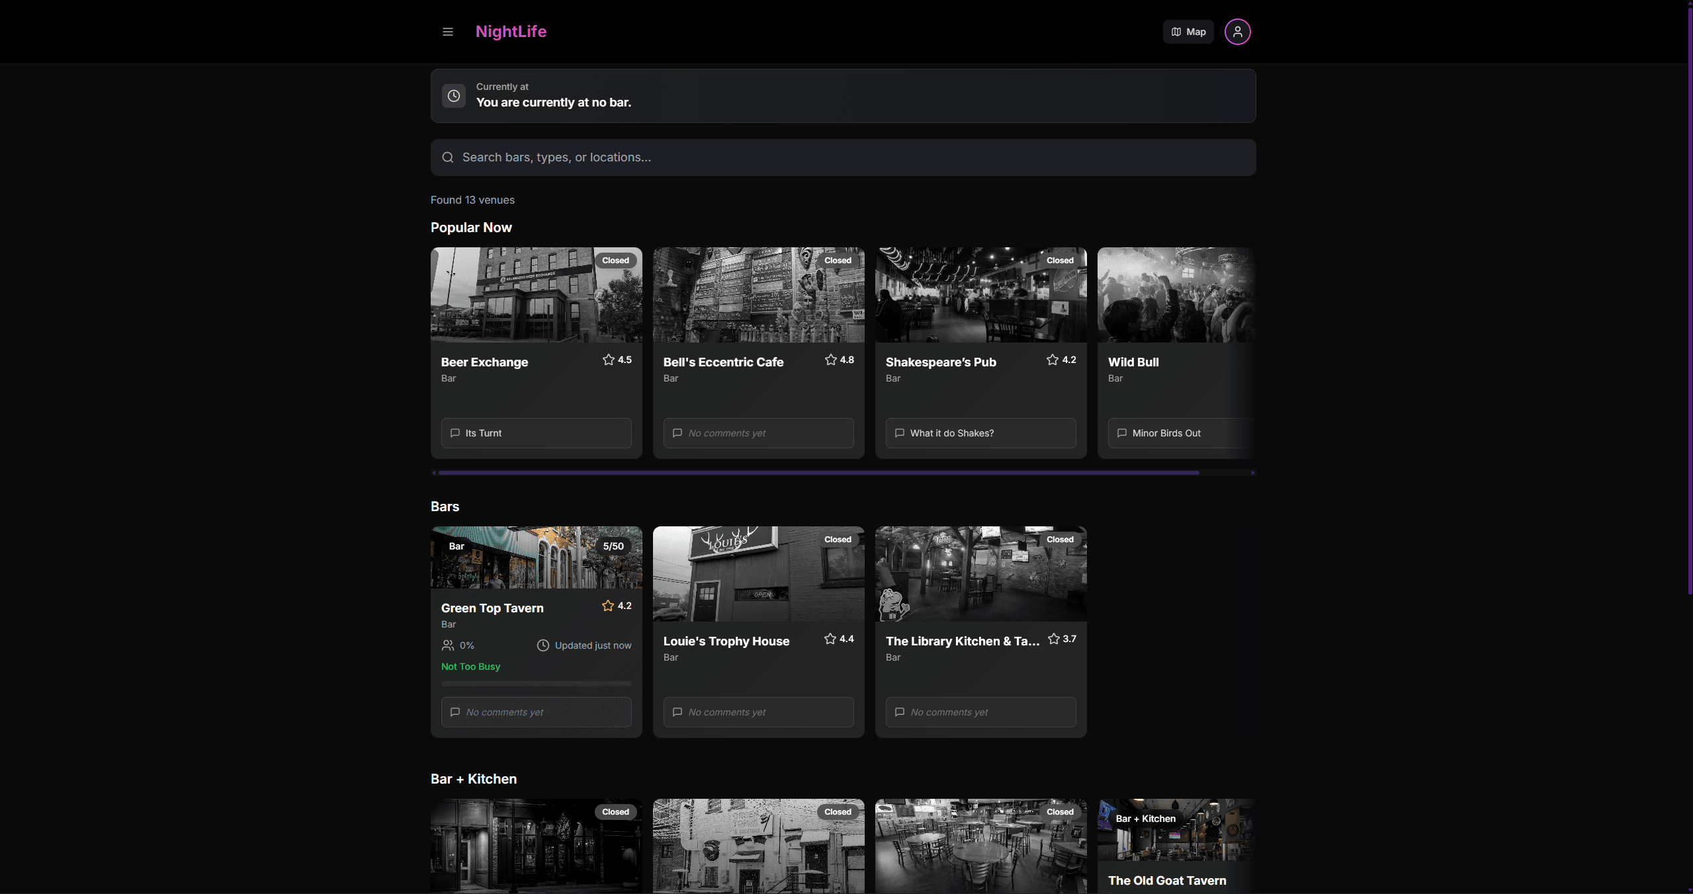Click the clock icon beside Currently at
Screen dimensions: 1693x894
pos(454,95)
